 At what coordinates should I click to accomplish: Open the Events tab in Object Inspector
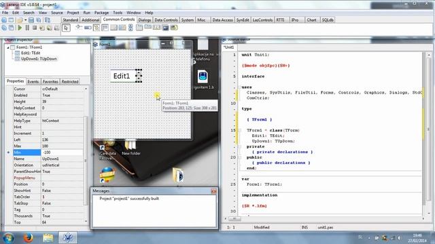[33, 81]
